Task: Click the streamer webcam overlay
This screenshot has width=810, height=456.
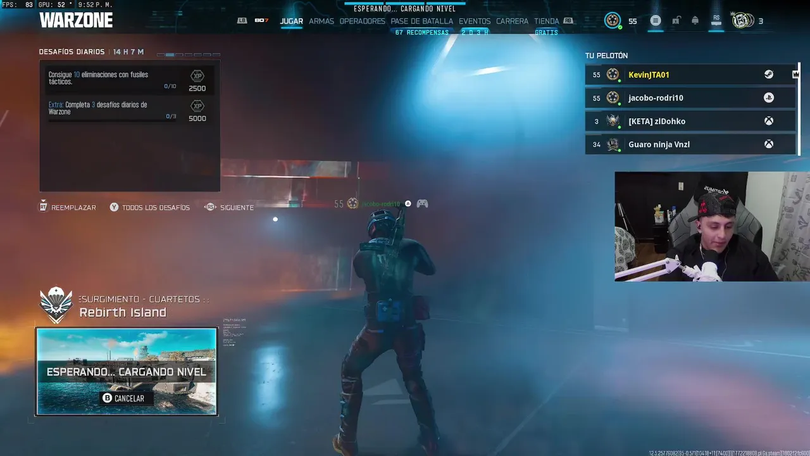Action: click(712, 226)
